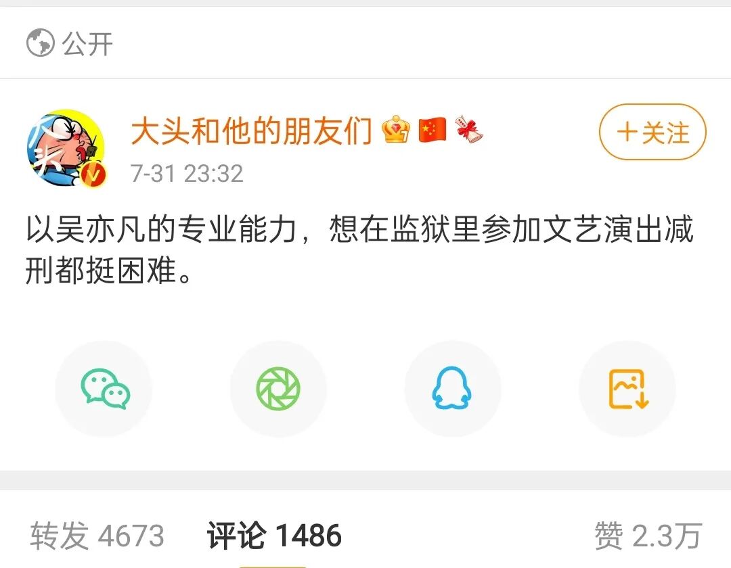The height and width of the screenshot is (568, 731).
Task: Tap the 公开 visibility label
Action: [x=87, y=44]
